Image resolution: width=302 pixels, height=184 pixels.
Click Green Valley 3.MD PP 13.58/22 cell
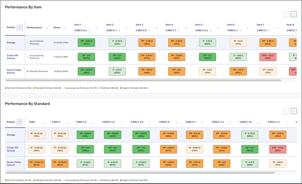pyautogui.click(x=37, y=163)
